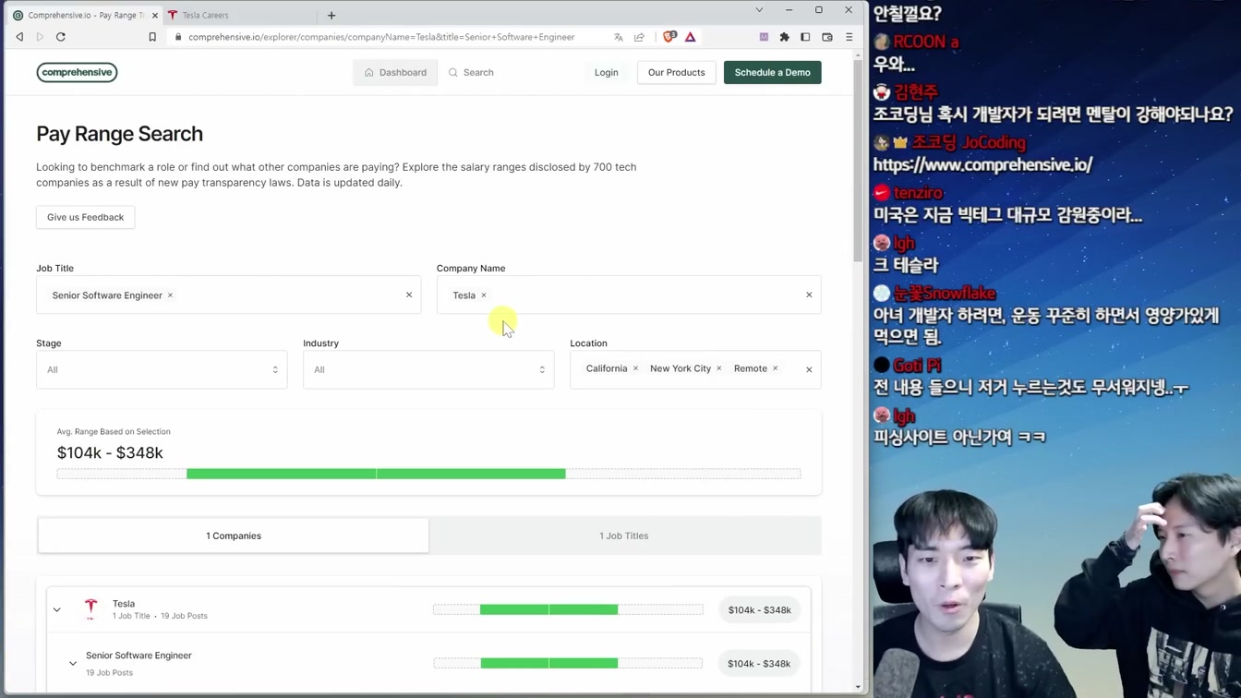Image resolution: width=1241 pixels, height=698 pixels.
Task: Open the Dashboard nav item
Action: pyautogui.click(x=395, y=72)
